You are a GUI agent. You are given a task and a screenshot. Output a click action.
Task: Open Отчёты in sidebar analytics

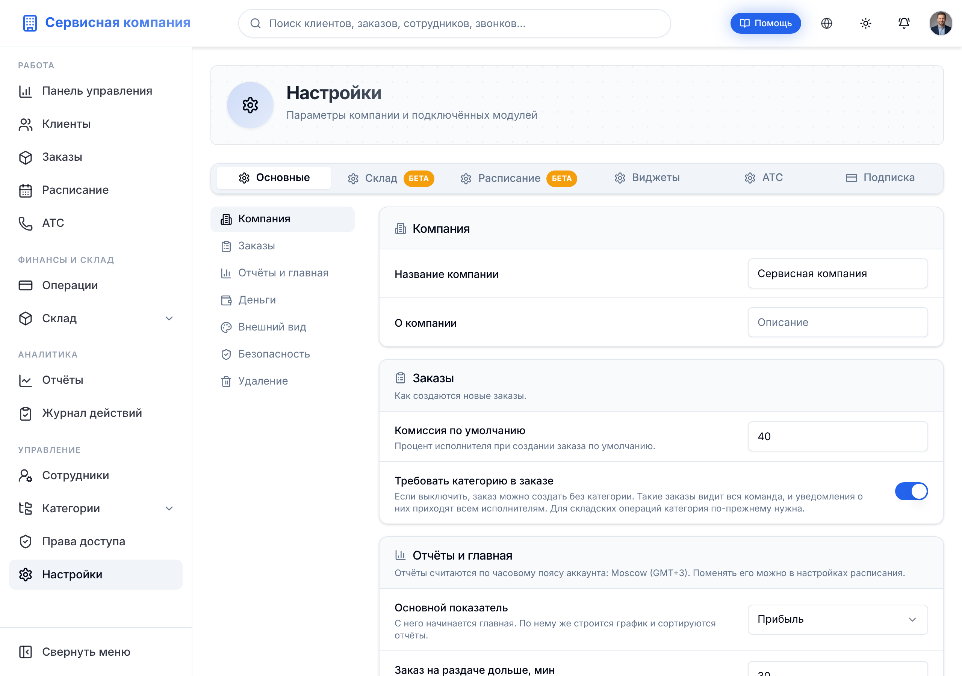(x=96, y=380)
